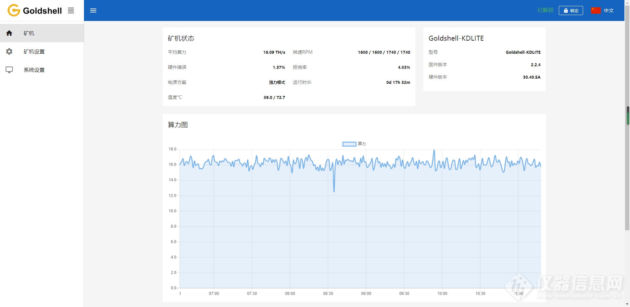
Task: Click the Goldshell-KDLITE model value
Action: click(x=523, y=52)
